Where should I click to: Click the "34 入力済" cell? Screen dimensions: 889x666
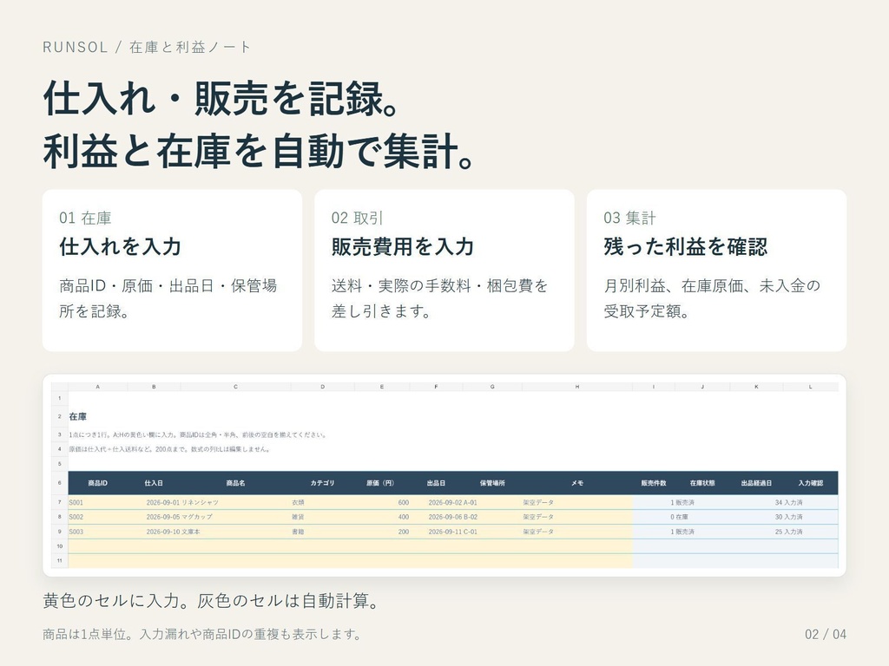click(x=788, y=502)
